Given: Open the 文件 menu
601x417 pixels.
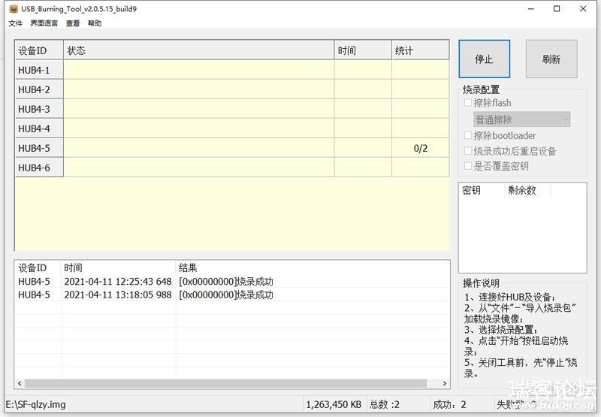Looking at the screenshot, I should tap(15, 23).
